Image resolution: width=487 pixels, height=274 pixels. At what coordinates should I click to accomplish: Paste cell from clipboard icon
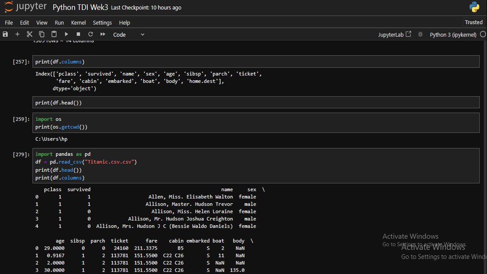coord(54,35)
